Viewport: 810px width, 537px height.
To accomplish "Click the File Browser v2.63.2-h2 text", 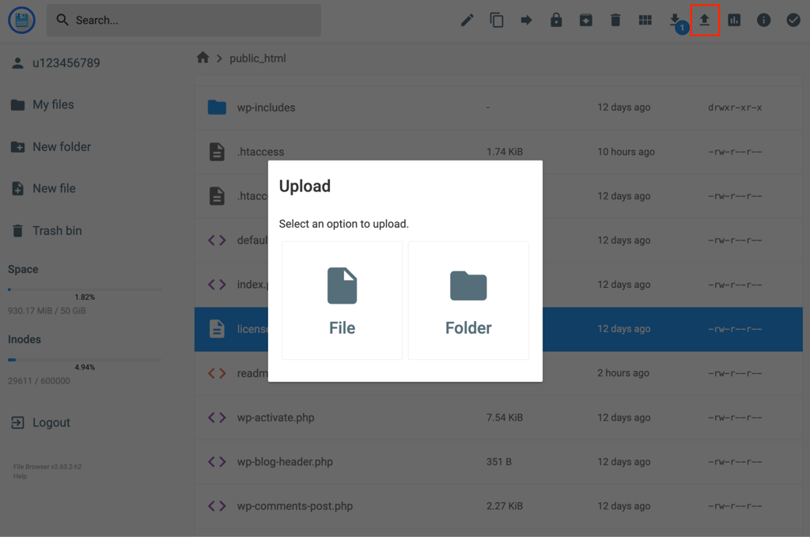I will [47, 467].
